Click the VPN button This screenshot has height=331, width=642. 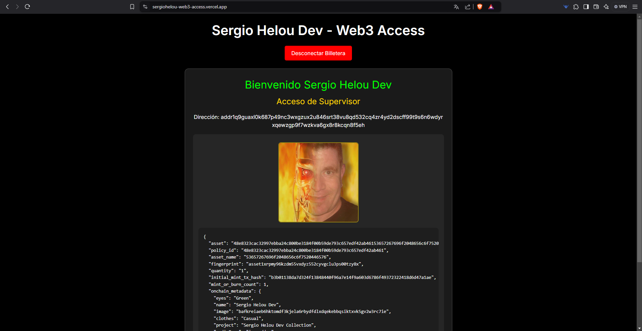[621, 7]
